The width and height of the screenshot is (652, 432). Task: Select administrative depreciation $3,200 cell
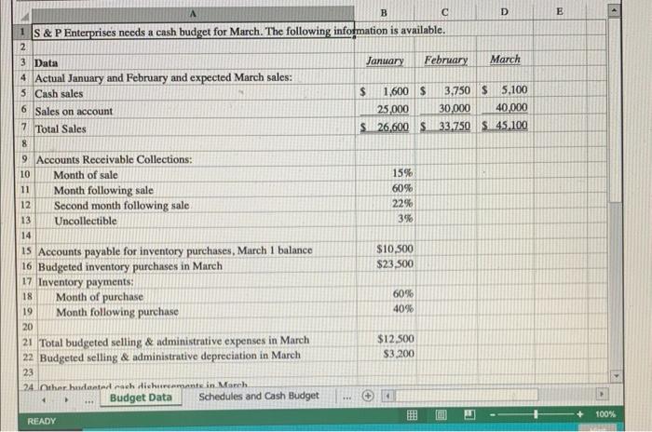click(387, 354)
